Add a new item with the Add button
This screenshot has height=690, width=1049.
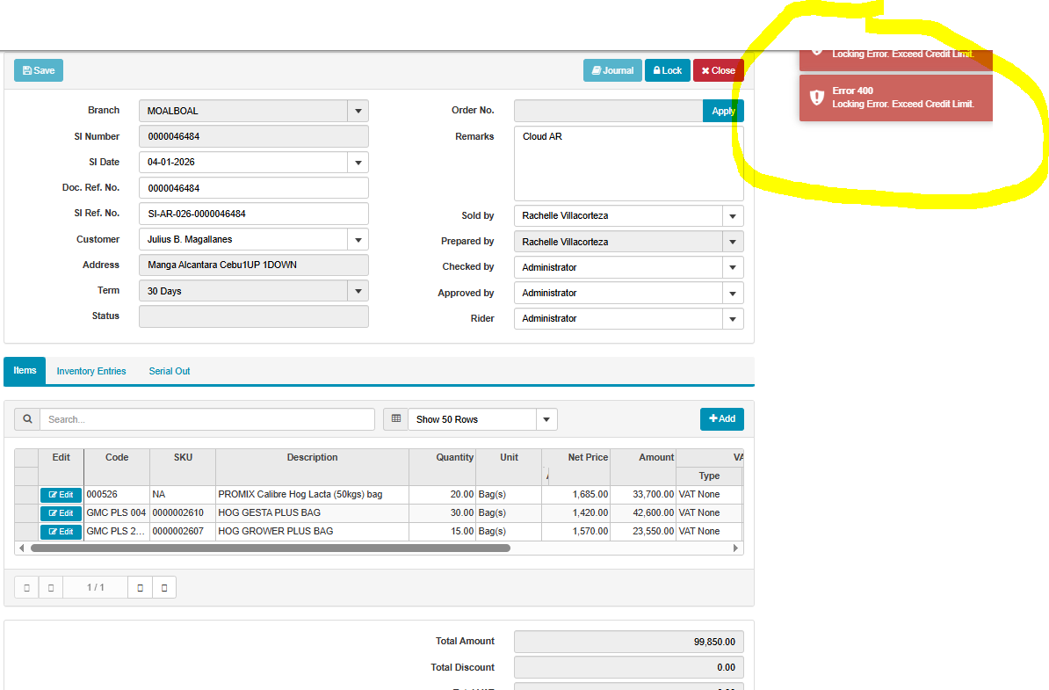[x=721, y=419]
